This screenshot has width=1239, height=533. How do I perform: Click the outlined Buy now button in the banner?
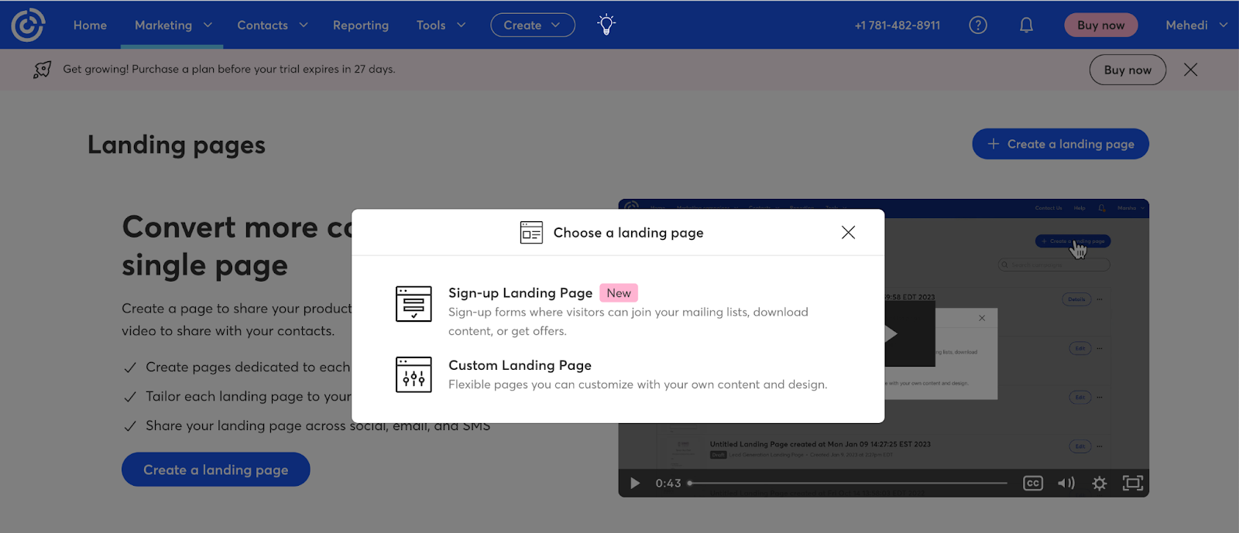point(1127,70)
